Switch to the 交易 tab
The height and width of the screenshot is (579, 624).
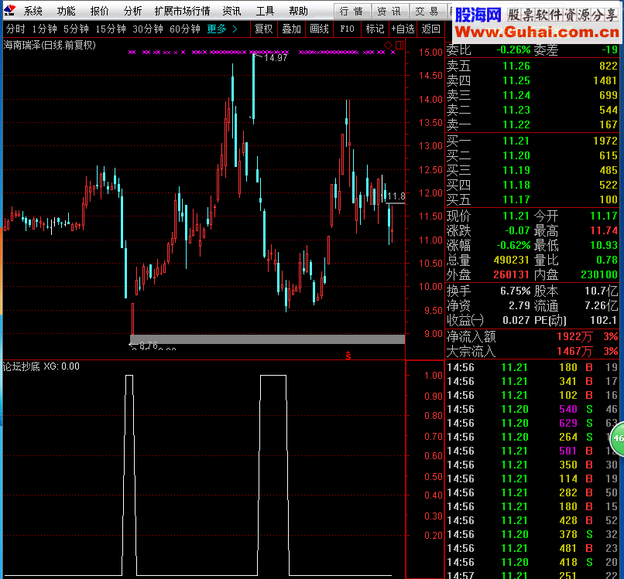tap(427, 12)
